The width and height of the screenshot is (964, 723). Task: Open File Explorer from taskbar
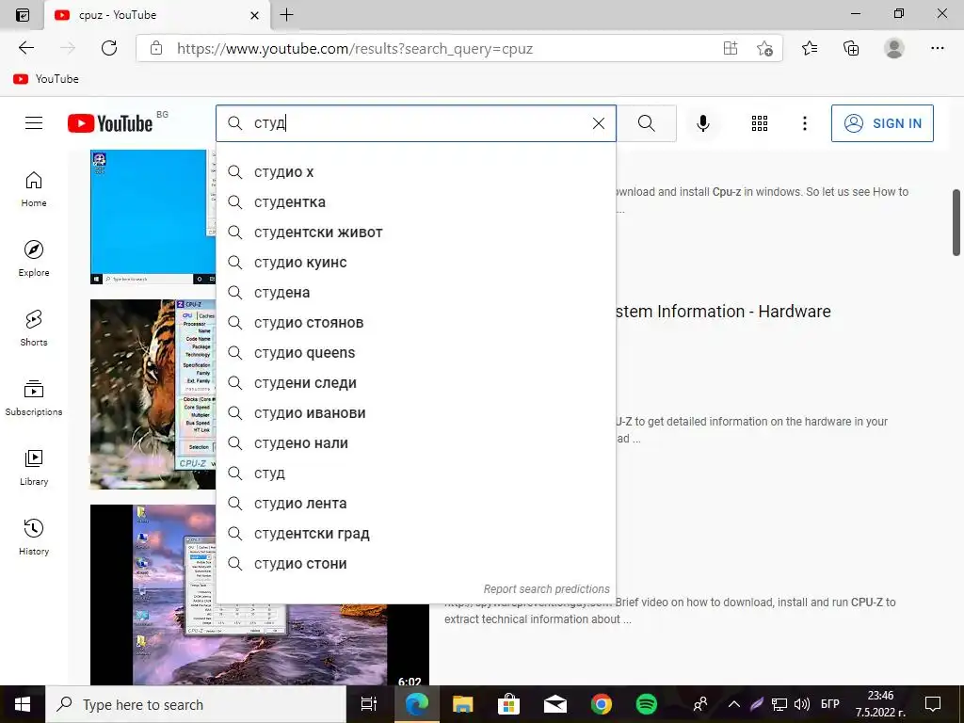pyautogui.click(x=462, y=704)
